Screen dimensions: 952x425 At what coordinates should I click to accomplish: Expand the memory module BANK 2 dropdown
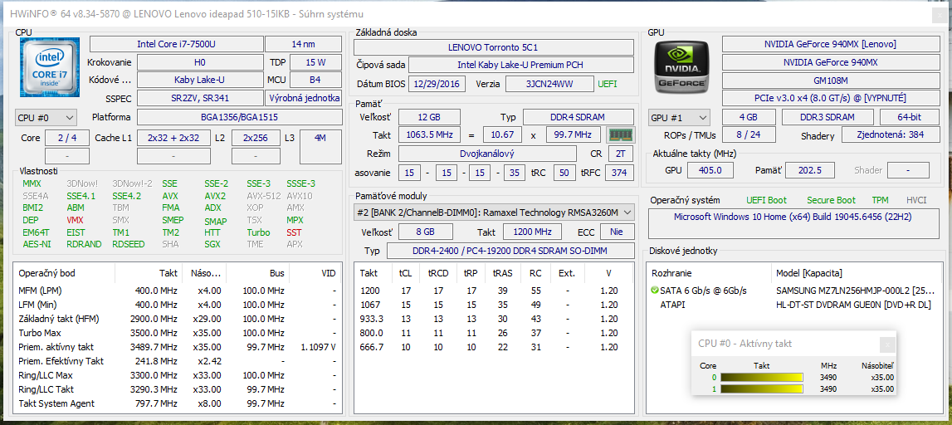[x=494, y=212]
